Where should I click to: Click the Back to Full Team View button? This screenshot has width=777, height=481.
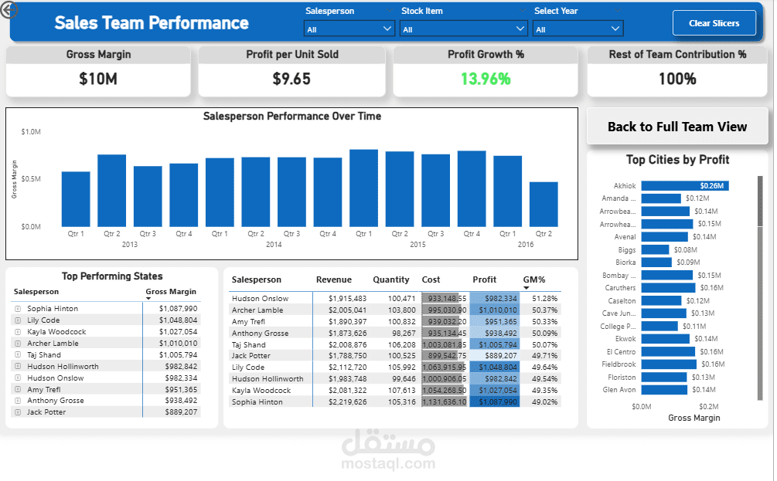point(677,127)
